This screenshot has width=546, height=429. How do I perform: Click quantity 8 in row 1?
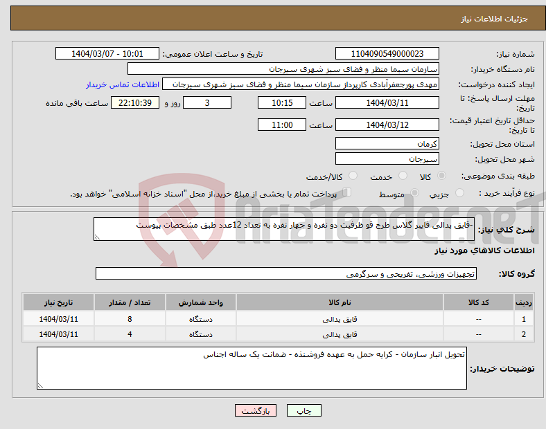coord(130,319)
